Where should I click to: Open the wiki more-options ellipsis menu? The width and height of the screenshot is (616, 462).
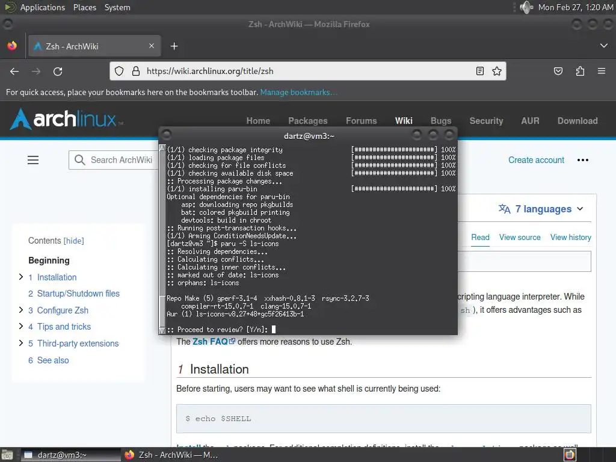(x=582, y=160)
